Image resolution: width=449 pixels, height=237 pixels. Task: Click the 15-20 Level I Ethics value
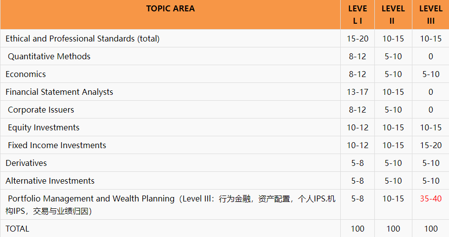(x=358, y=39)
